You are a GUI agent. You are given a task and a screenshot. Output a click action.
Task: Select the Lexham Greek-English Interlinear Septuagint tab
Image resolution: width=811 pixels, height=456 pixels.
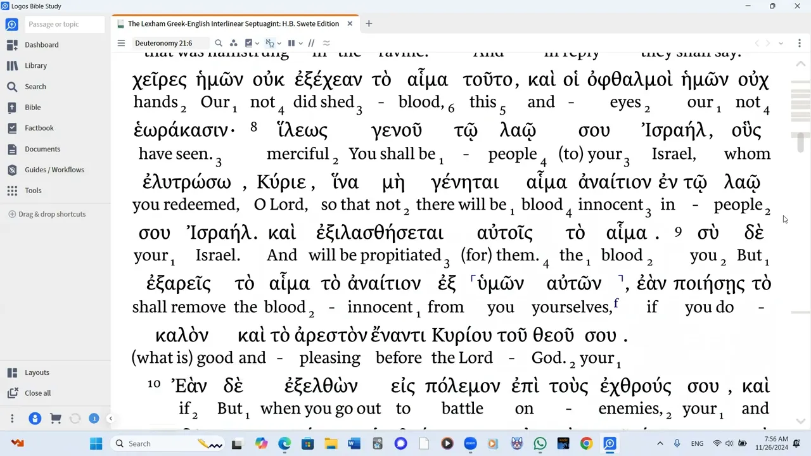click(233, 24)
